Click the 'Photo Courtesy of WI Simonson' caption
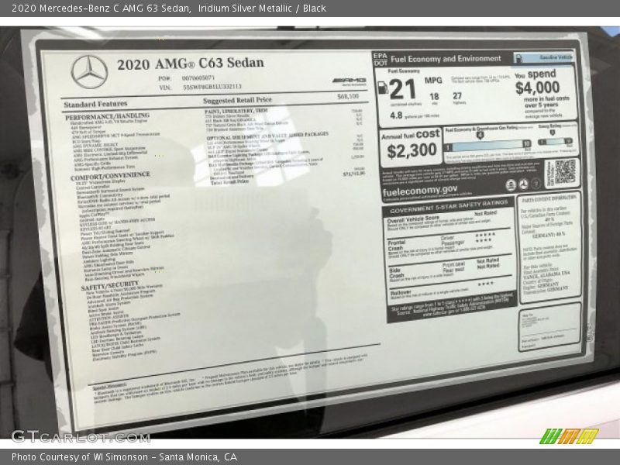 (80, 457)
